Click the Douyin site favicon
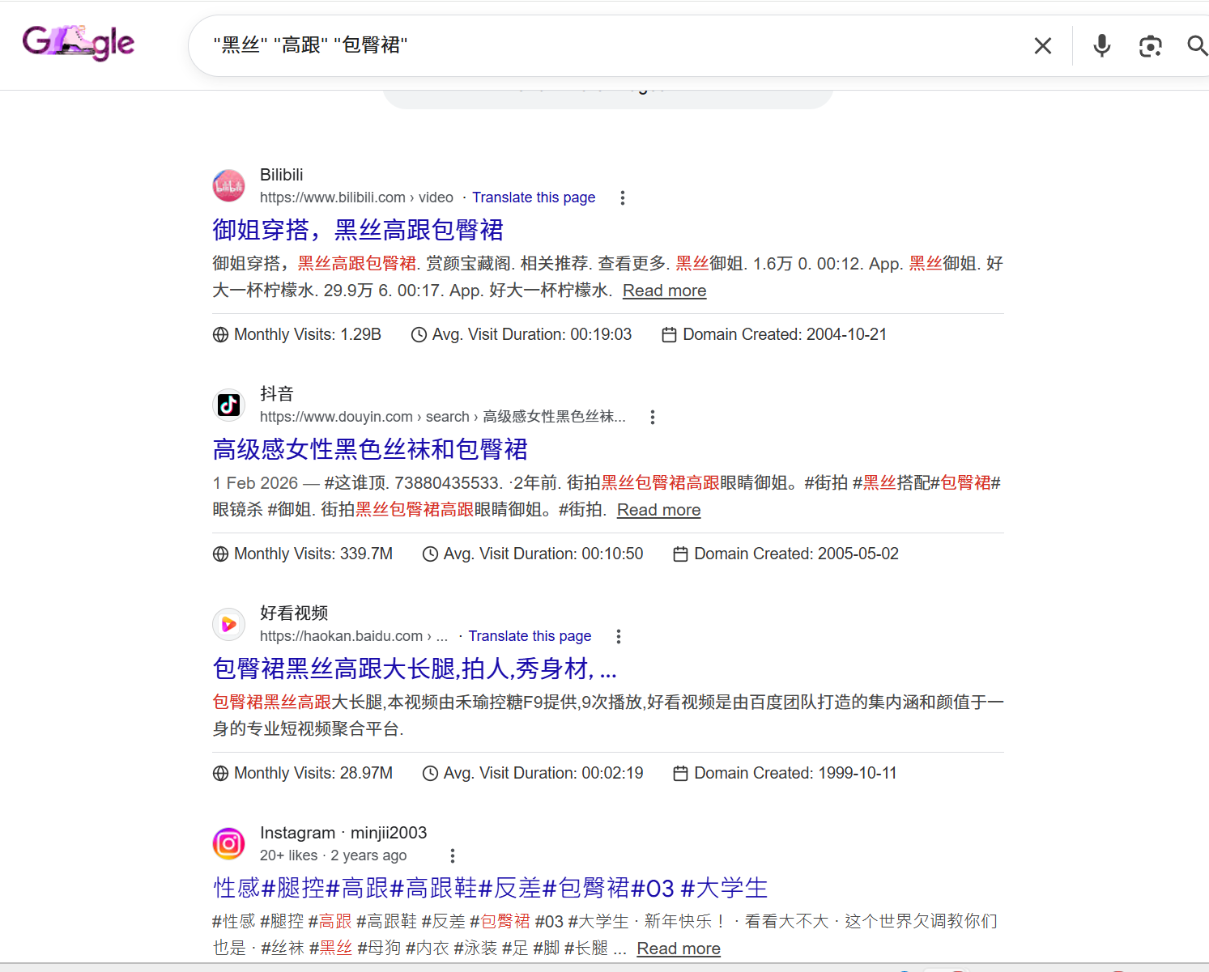This screenshot has width=1209, height=972. pos(228,405)
